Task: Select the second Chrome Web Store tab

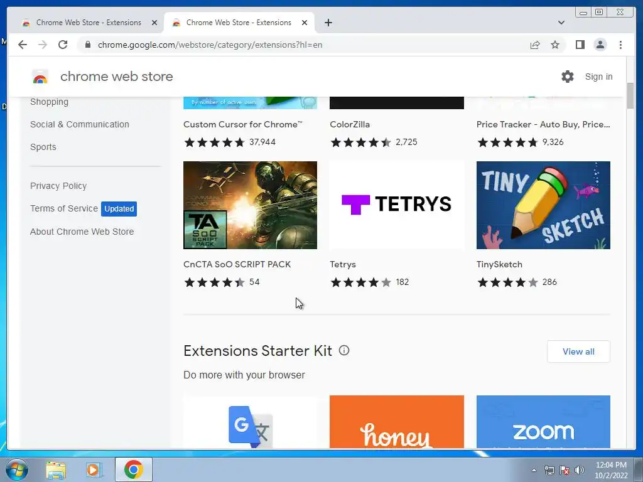Action: [x=239, y=23]
